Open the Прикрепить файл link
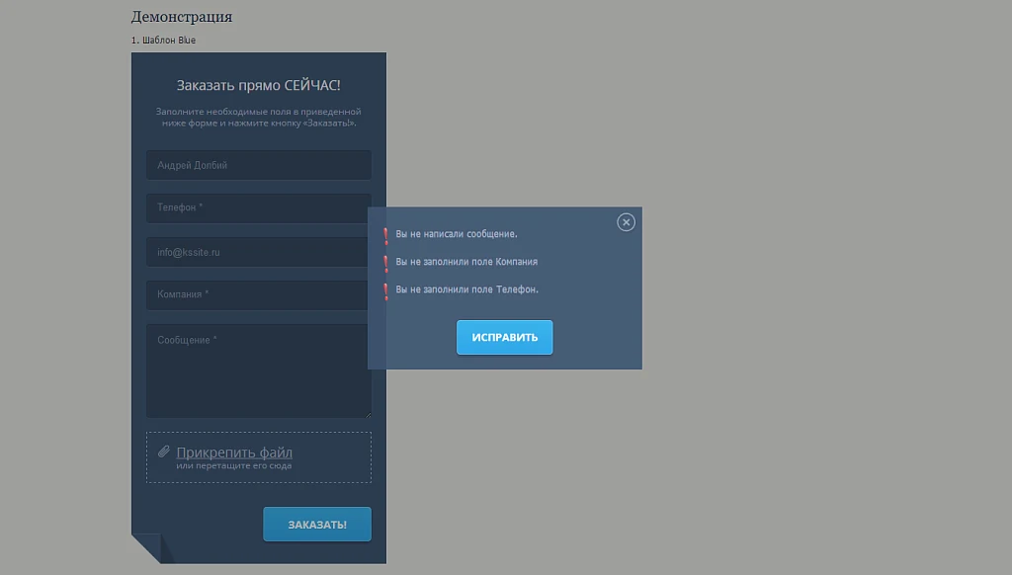 pos(233,452)
